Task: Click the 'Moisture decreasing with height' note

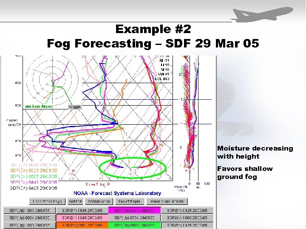Action: pos(255,152)
